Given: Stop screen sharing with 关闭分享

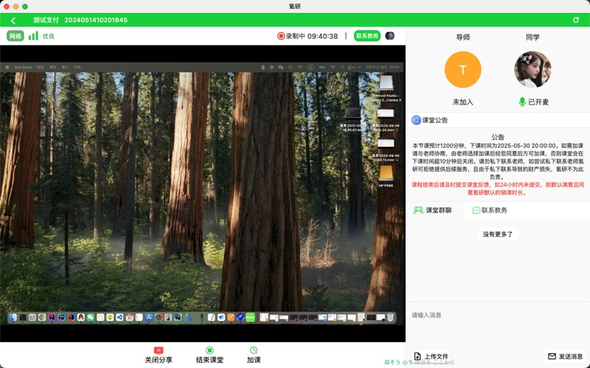Looking at the screenshot, I should 159,355.
